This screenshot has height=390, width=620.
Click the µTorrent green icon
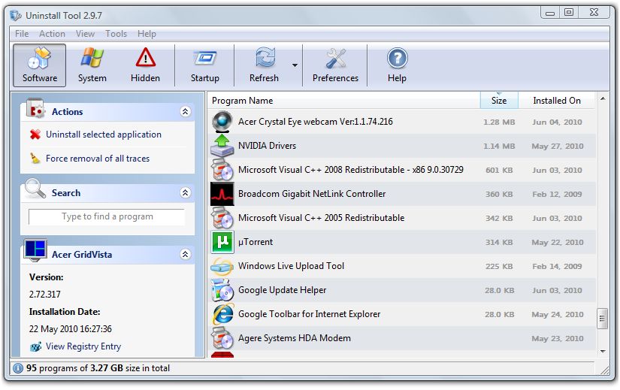click(222, 242)
